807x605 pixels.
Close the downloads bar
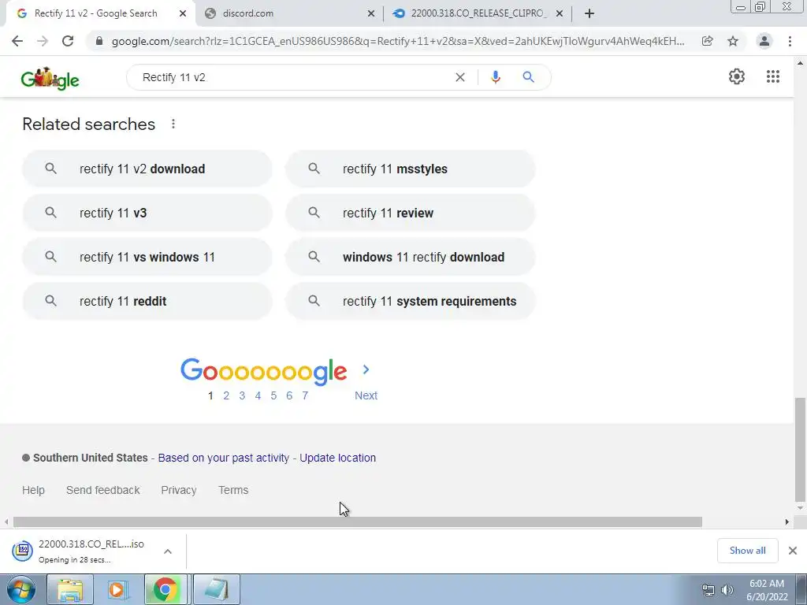click(x=793, y=551)
